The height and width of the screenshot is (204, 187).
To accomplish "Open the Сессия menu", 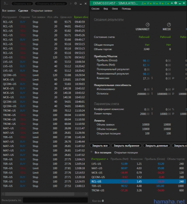I will click(x=95, y=9).
